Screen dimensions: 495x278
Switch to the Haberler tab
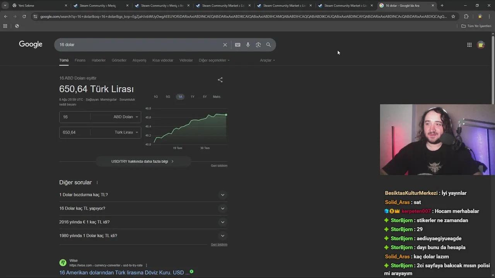(99, 60)
